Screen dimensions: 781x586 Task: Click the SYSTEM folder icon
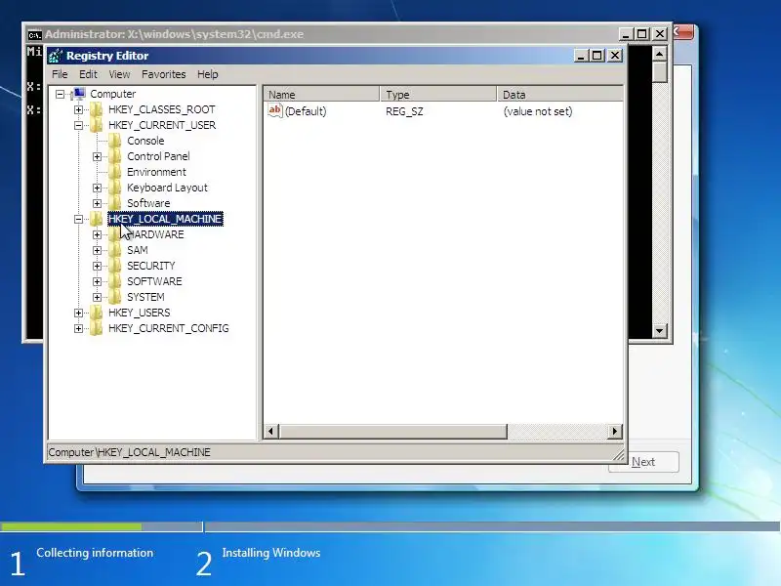[114, 297]
